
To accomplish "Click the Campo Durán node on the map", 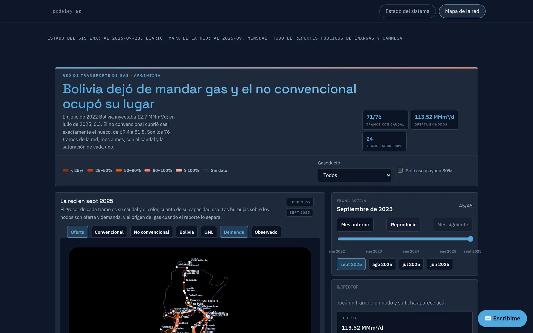I will 190,263.
